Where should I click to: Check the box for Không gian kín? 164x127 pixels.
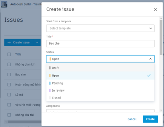(x=9, y=65)
